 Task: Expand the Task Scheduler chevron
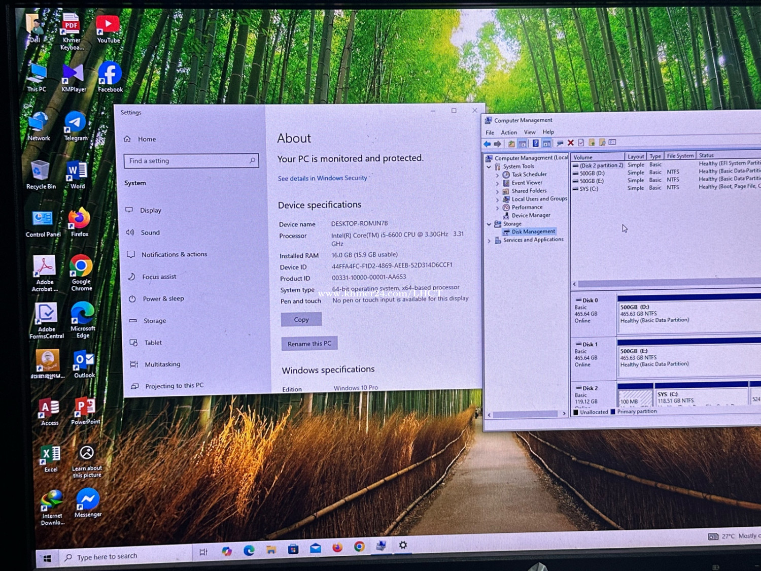pos(498,175)
